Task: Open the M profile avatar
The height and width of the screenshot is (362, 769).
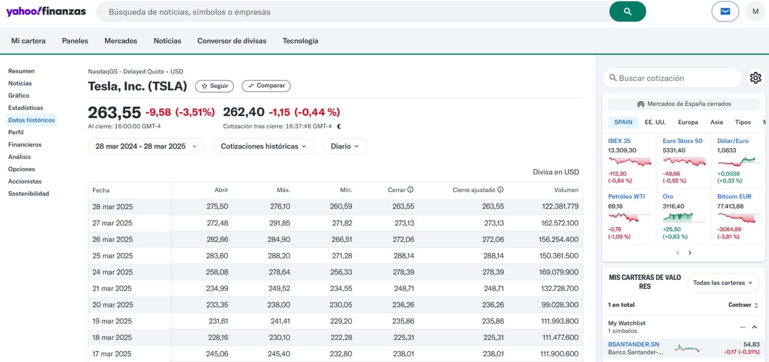Action: [x=755, y=11]
